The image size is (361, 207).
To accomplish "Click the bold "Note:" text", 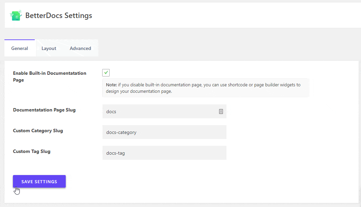I will (111, 85).
